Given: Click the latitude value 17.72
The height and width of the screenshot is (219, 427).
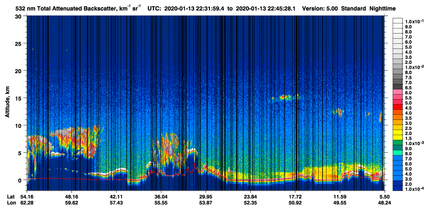Looking at the screenshot, I should click(295, 197).
